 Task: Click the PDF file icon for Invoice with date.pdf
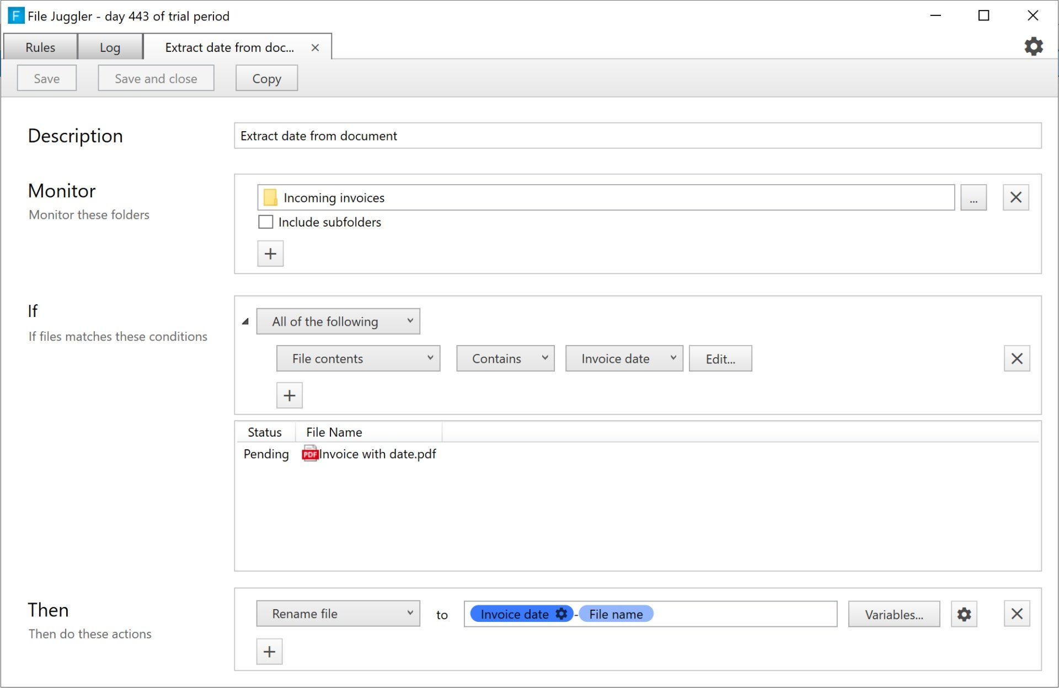point(309,454)
